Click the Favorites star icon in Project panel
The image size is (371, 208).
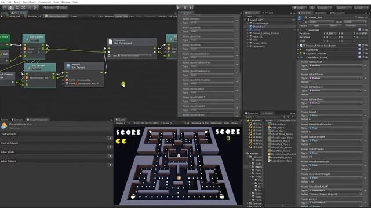(248, 121)
